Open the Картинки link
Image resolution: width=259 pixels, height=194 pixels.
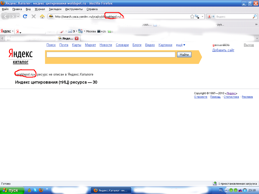[x=165, y=45]
